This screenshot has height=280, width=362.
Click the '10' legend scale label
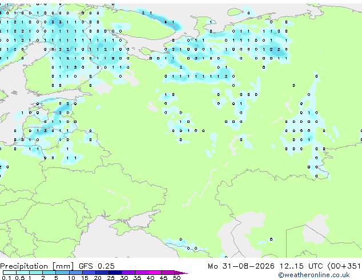(x=71, y=278)
